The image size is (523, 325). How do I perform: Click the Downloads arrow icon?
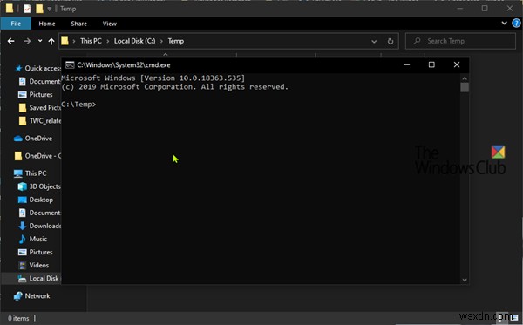[22, 226]
